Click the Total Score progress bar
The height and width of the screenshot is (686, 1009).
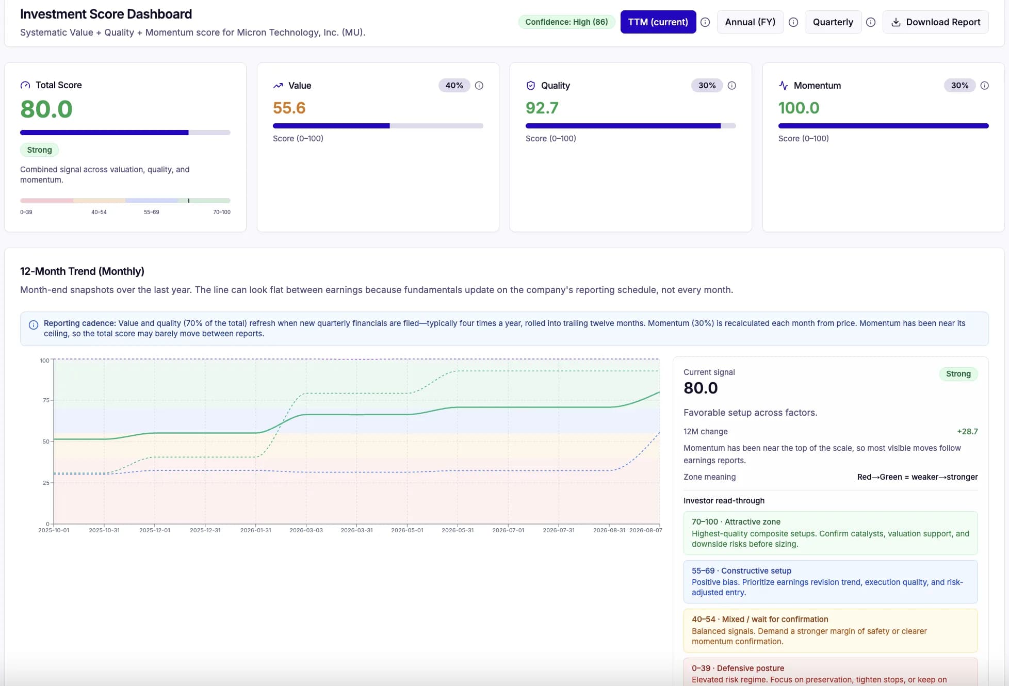[125, 133]
